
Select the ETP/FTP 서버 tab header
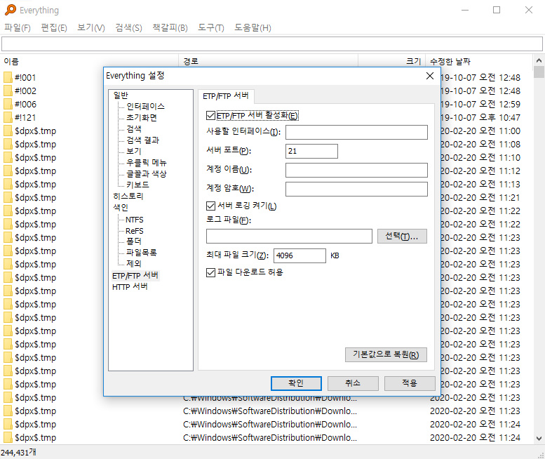point(226,96)
